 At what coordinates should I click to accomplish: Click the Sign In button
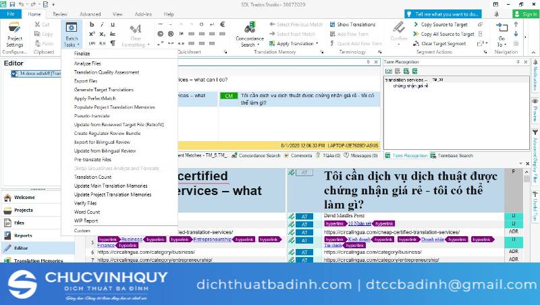(525, 14)
